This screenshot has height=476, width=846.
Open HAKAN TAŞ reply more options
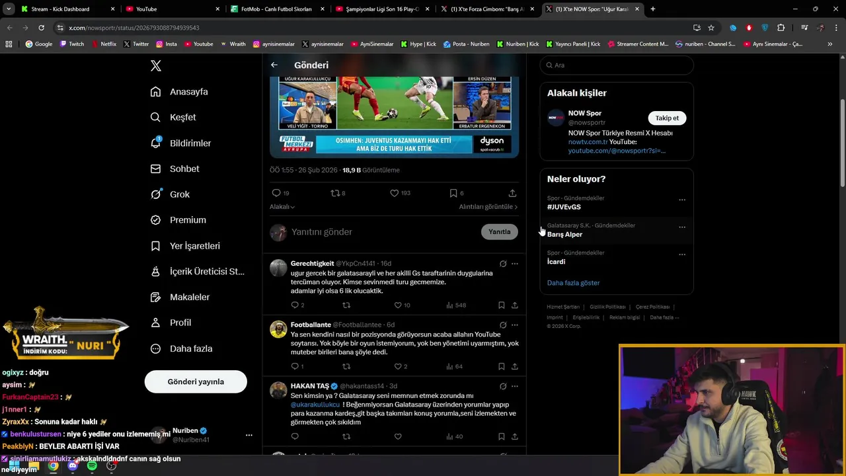[515, 386]
